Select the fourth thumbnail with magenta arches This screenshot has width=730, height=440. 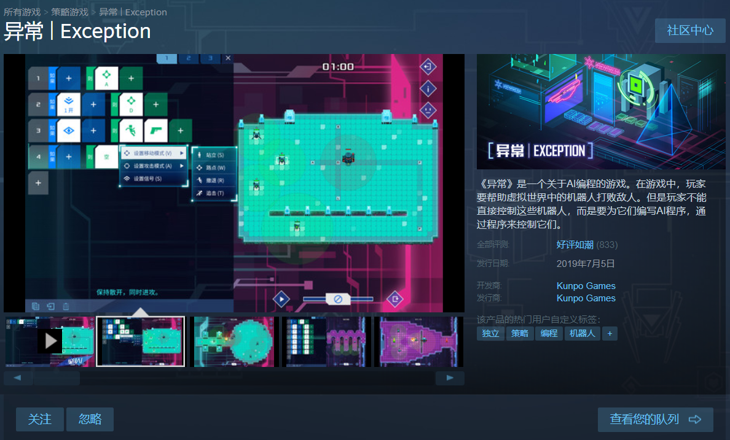pyautogui.click(x=327, y=341)
